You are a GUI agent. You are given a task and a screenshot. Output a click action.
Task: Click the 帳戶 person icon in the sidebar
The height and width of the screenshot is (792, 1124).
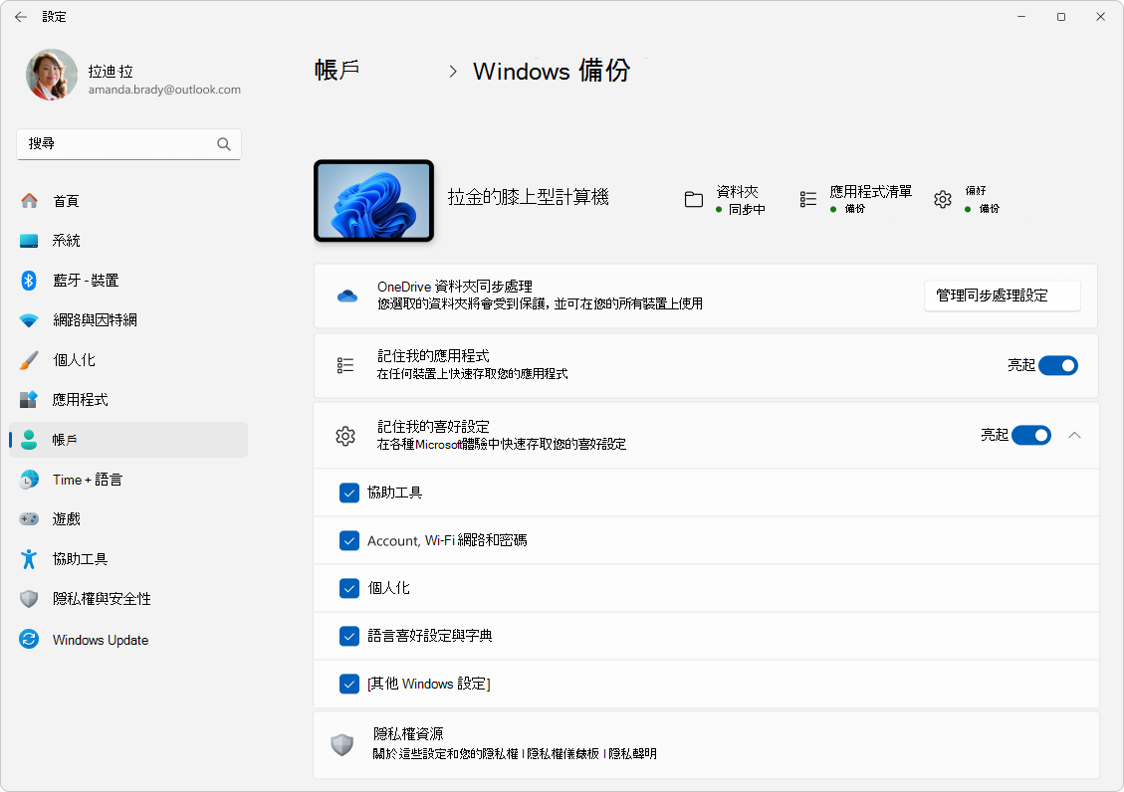(29, 440)
